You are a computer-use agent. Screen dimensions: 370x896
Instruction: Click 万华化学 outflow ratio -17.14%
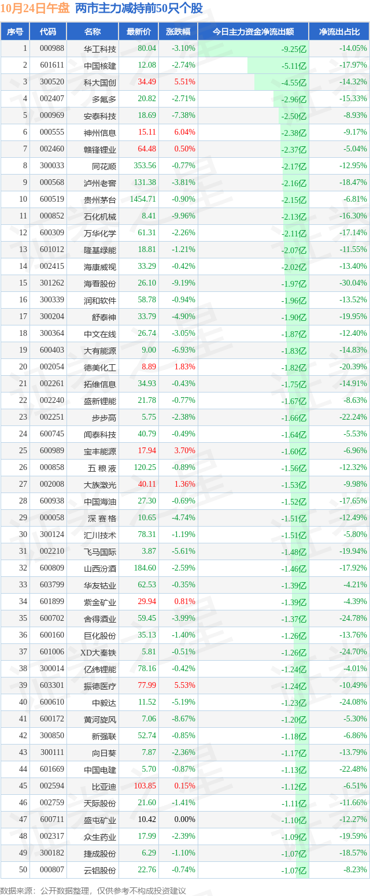pyautogui.click(x=353, y=233)
